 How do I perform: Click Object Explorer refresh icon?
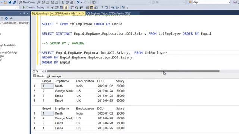[x=7, y=18]
